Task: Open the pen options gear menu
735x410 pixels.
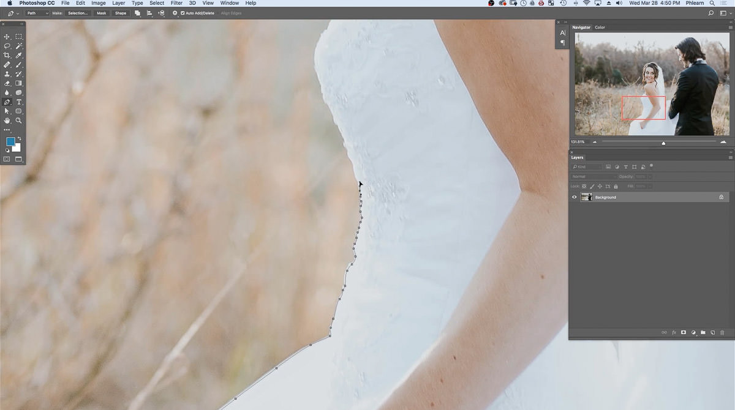Action: [175, 13]
